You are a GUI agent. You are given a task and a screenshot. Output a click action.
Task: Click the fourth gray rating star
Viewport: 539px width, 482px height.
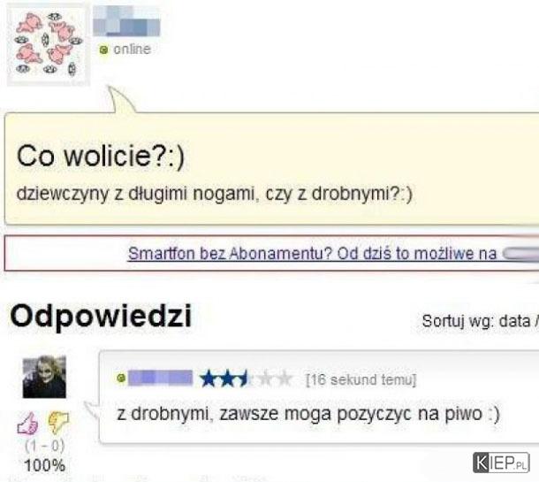[x=265, y=379]
